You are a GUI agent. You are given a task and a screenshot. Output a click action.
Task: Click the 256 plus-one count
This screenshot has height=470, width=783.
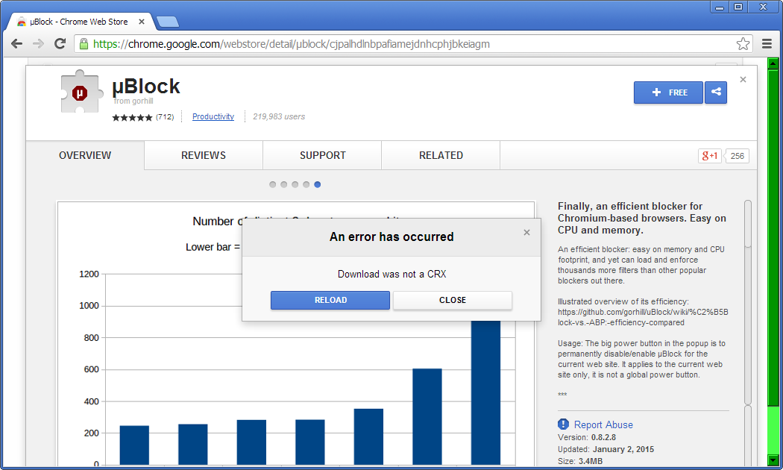pyautogui.click(x=737, y=156)
